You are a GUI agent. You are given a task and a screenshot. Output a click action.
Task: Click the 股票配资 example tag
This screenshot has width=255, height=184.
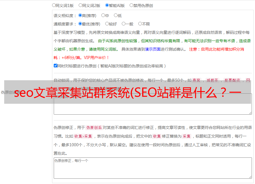[232, 80]
